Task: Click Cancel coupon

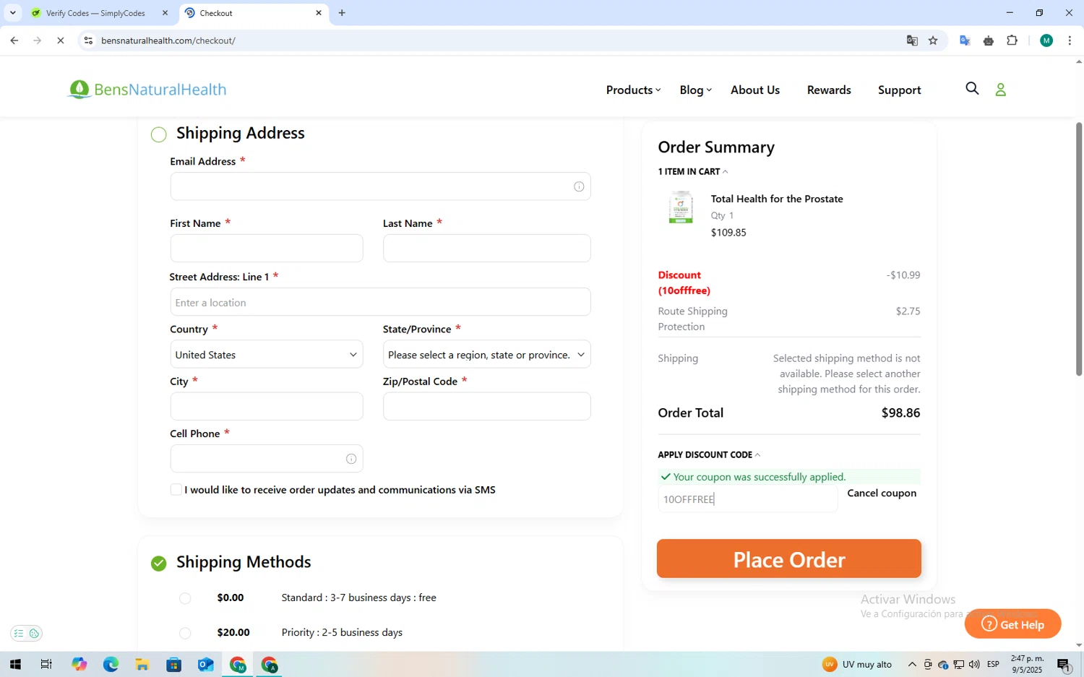Action: click(882, 493)
